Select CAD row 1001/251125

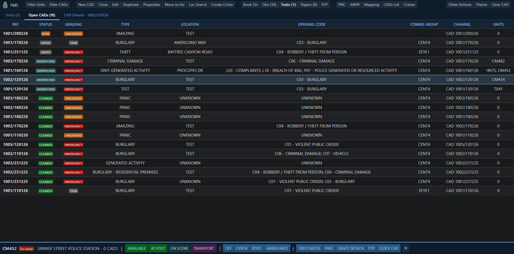(16, 52)
